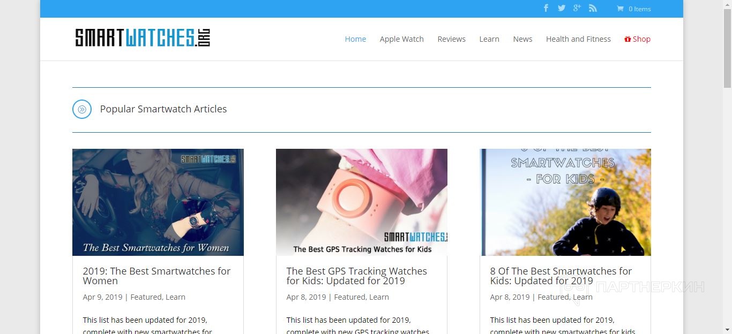
Task: Click the red gift icon beside Shop
Action: 628,39
